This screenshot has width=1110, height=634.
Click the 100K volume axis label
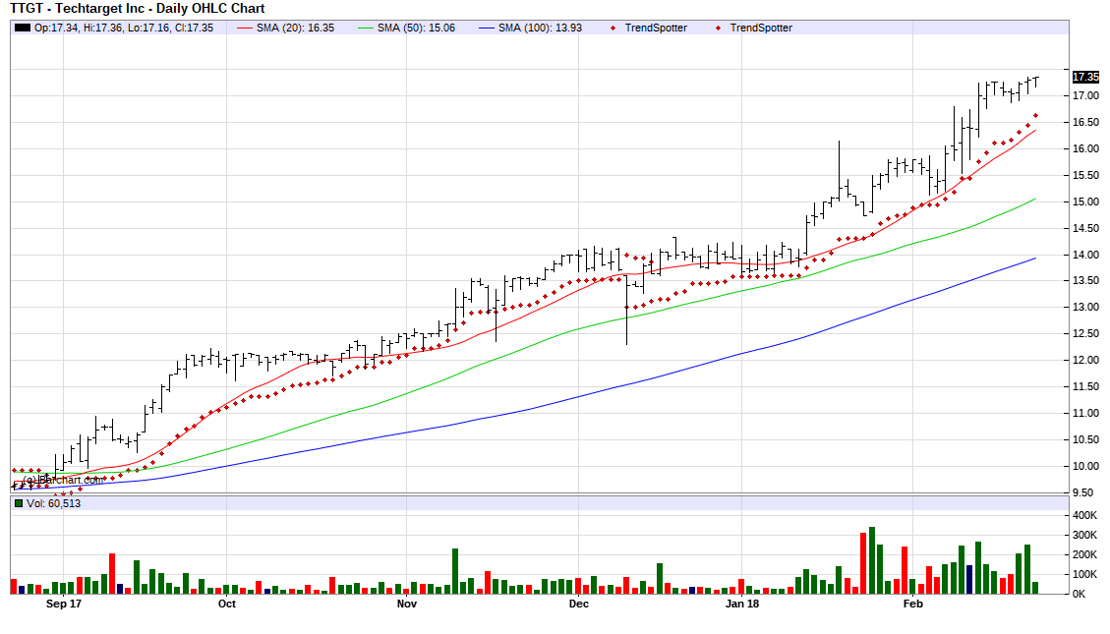tap(1084, 575)
